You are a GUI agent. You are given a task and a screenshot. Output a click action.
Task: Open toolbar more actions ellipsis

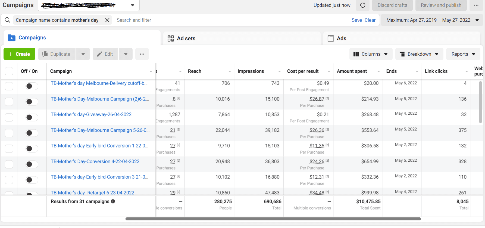142,54
